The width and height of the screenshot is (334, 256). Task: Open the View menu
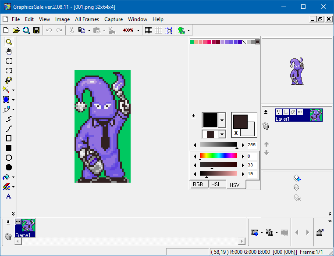[x=44, y=19]
